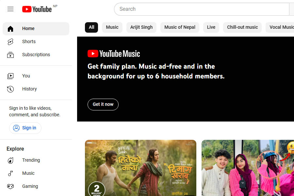Open the Subscriptions icon in sidebar
This screenshot has height=196, width=294.
click(10, 55)
